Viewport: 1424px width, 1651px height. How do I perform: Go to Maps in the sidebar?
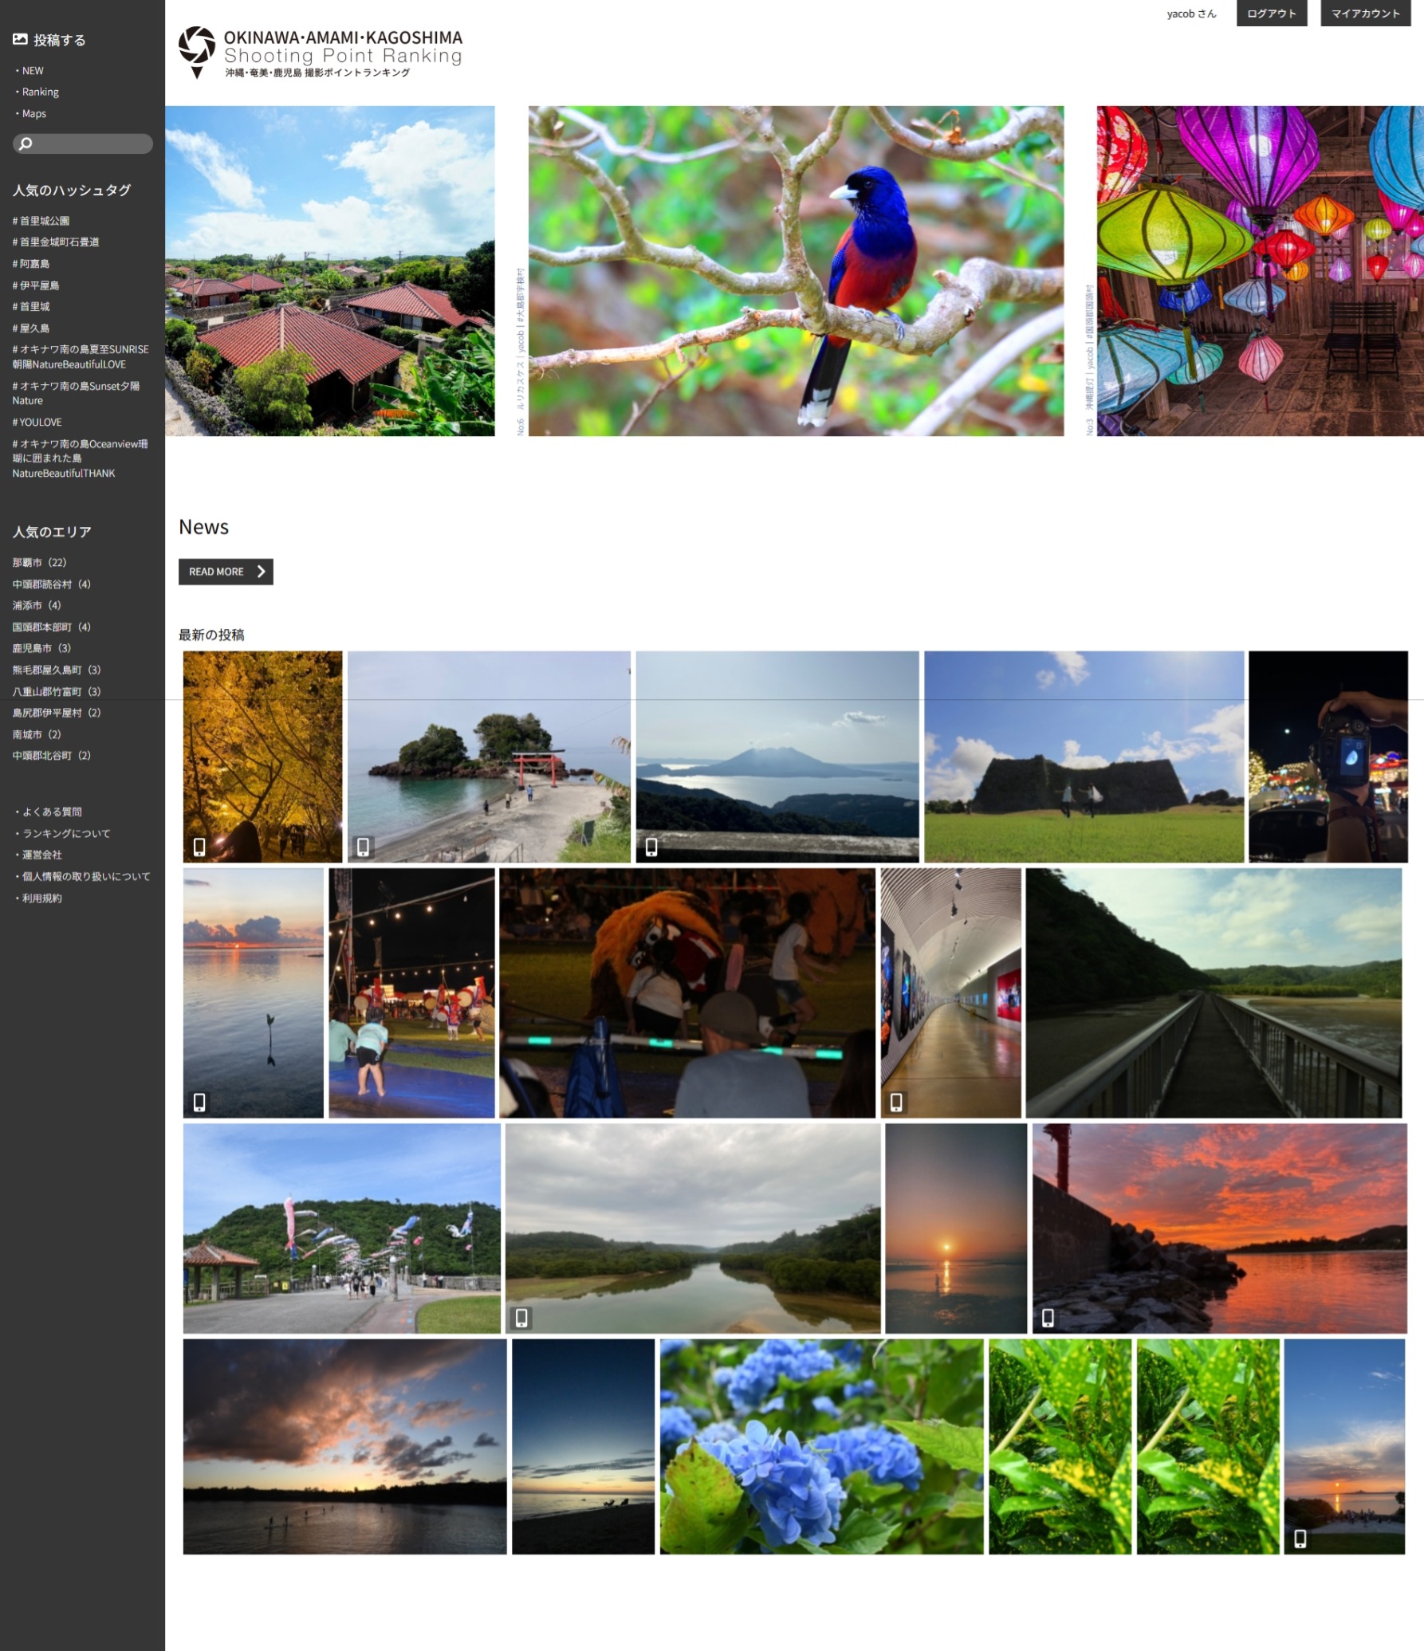click(x=33, y=114)
